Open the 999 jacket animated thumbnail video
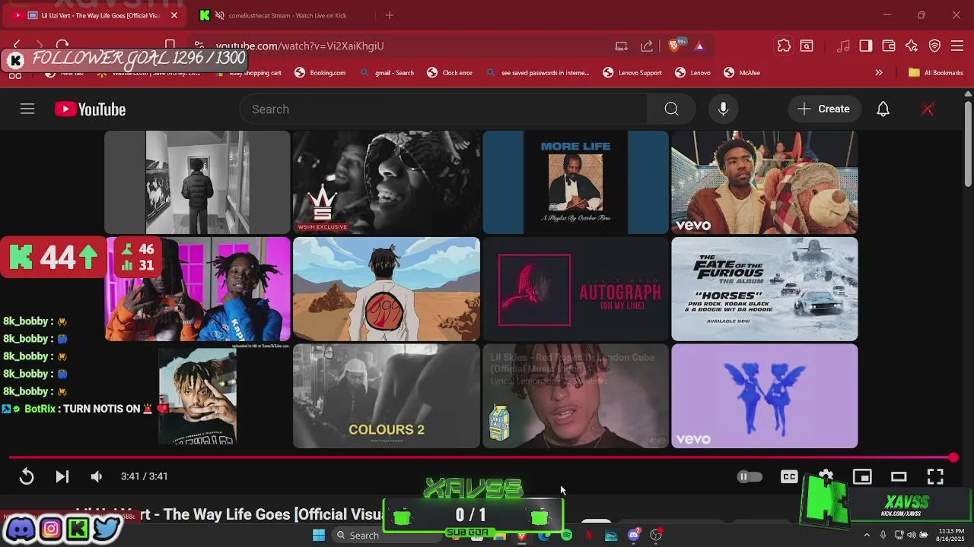This screenshot has height=547, width=974. pyautogui.click(x=387, y=289)
